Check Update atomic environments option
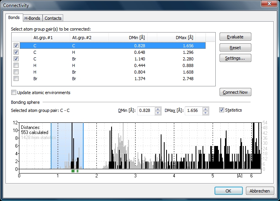 click(14, 93)
